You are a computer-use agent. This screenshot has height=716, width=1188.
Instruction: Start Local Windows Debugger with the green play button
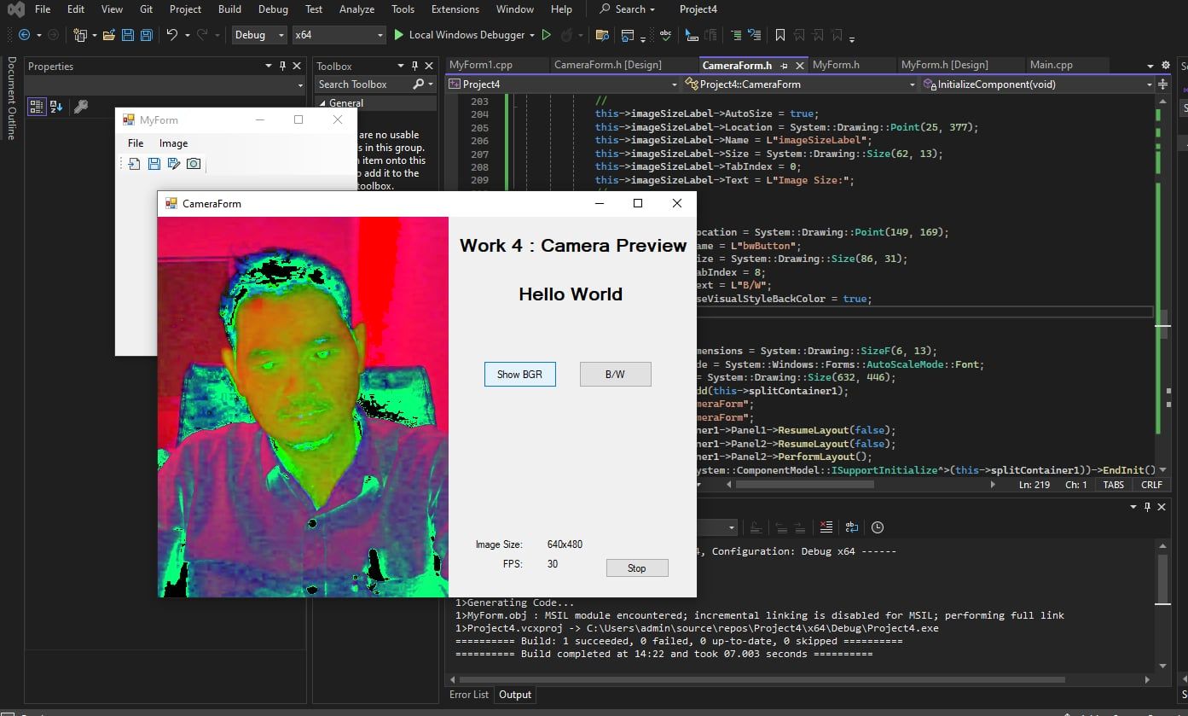[399, 35]
